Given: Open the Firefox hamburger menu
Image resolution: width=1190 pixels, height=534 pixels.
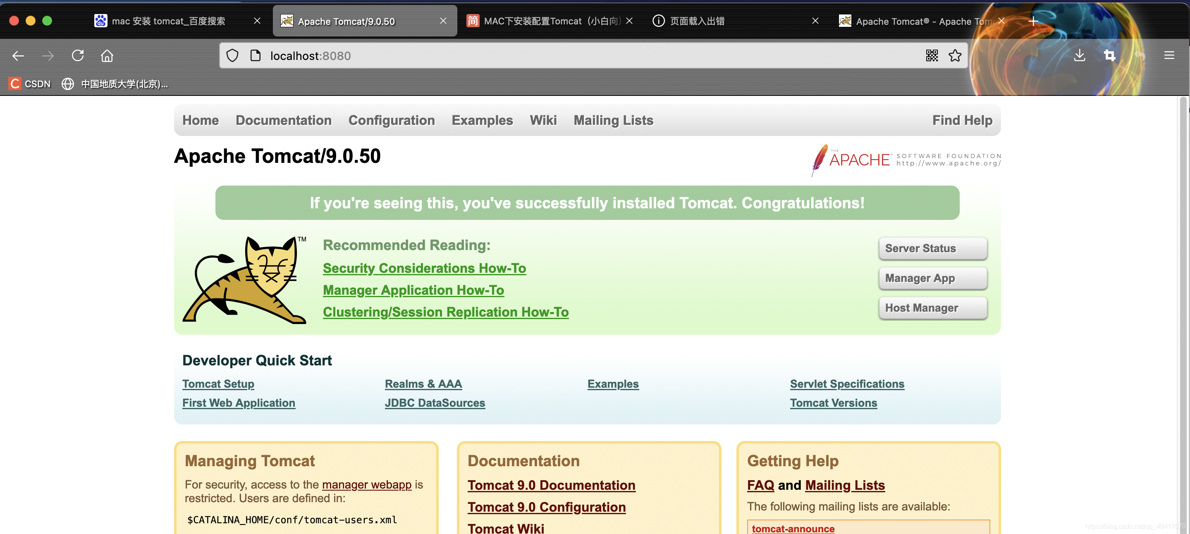Looking at the screenshot, I should click(1169, 56).
